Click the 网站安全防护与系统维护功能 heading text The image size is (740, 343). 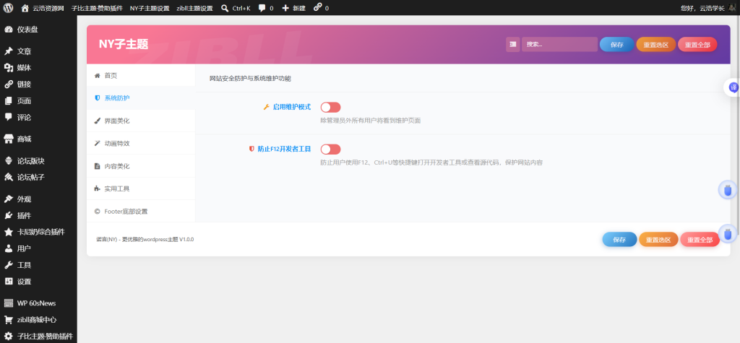pos(250,78)
